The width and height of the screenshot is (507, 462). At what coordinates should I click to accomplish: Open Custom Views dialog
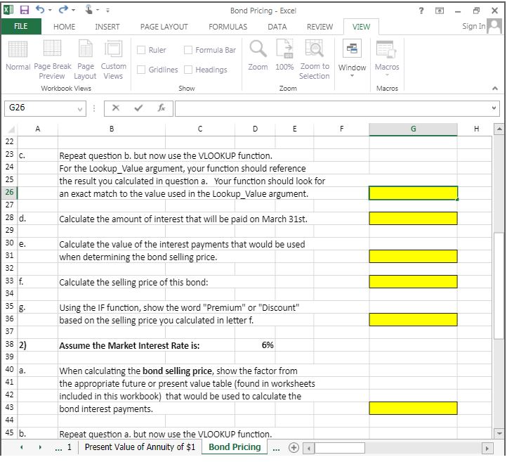[113, 60]
